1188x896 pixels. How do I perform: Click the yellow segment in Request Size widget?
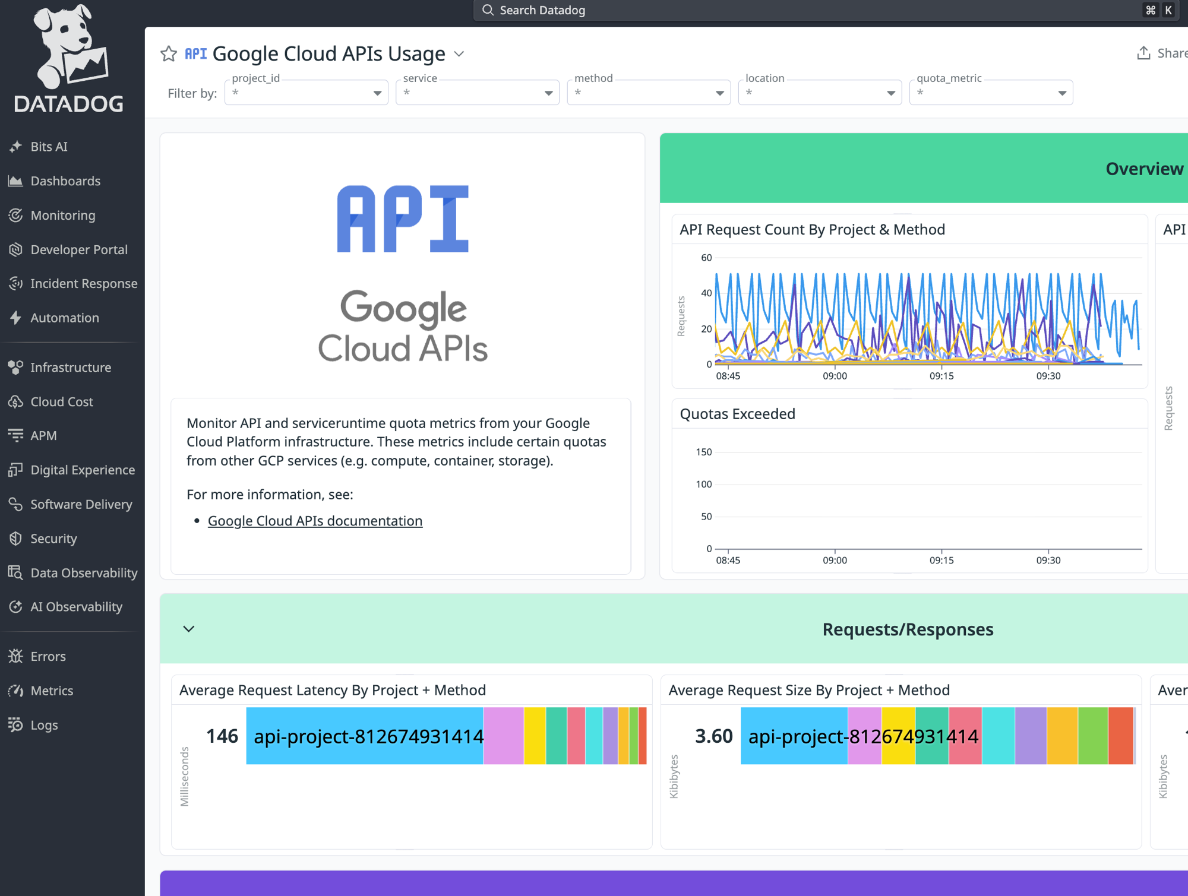click(898, 736)
